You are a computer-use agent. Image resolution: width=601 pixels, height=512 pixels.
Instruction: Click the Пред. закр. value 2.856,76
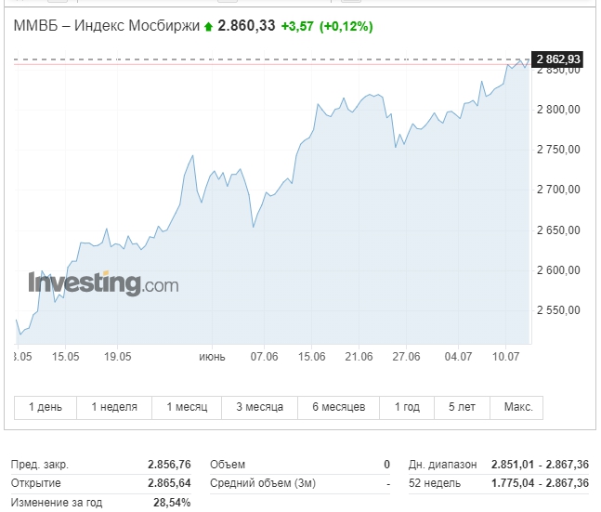coord(169,465)
